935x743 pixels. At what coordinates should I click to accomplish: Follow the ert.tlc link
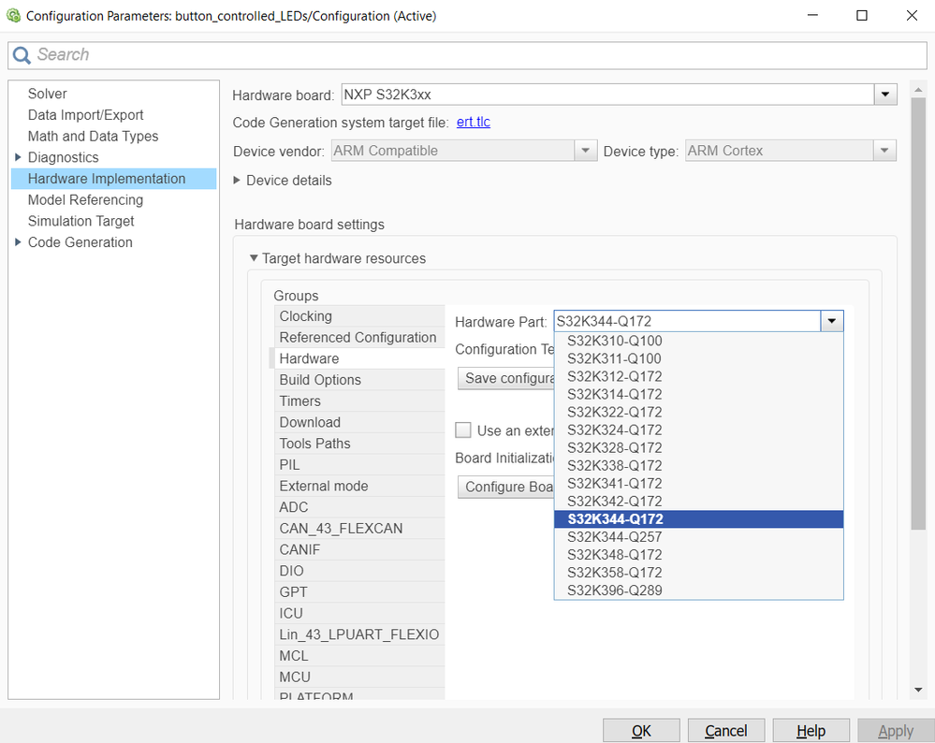click(x=473, y=123)
